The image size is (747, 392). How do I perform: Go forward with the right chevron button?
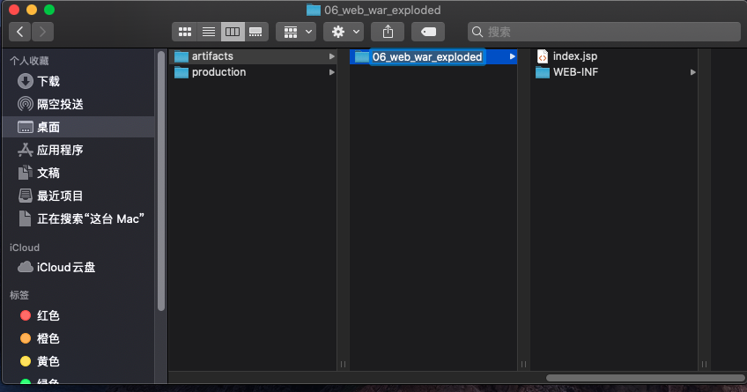pyautogui.click(x=42, y=32)
